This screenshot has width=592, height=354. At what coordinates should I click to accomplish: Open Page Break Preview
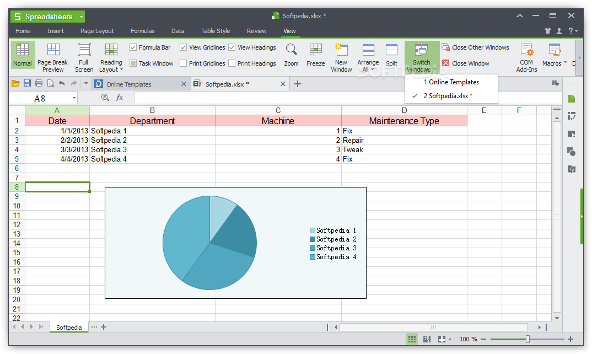coord(53,57)
